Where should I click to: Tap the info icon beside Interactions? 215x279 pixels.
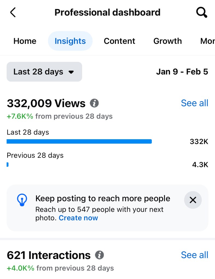coord(100,255)
